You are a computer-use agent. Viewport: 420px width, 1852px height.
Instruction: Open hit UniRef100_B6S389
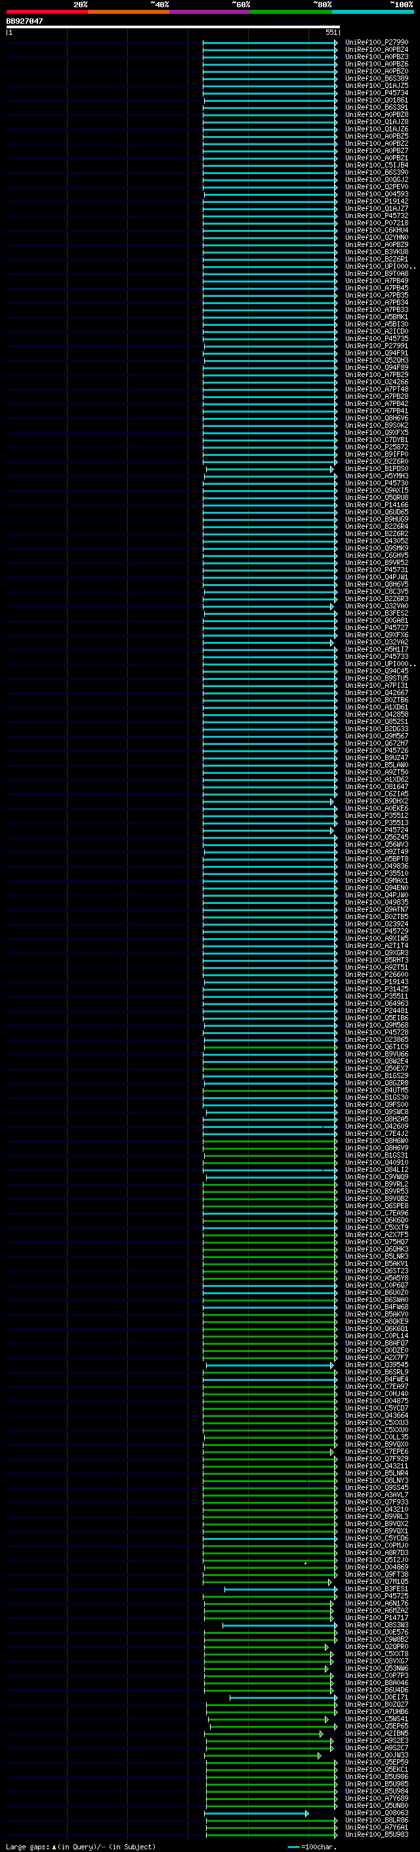coord(377,78)
